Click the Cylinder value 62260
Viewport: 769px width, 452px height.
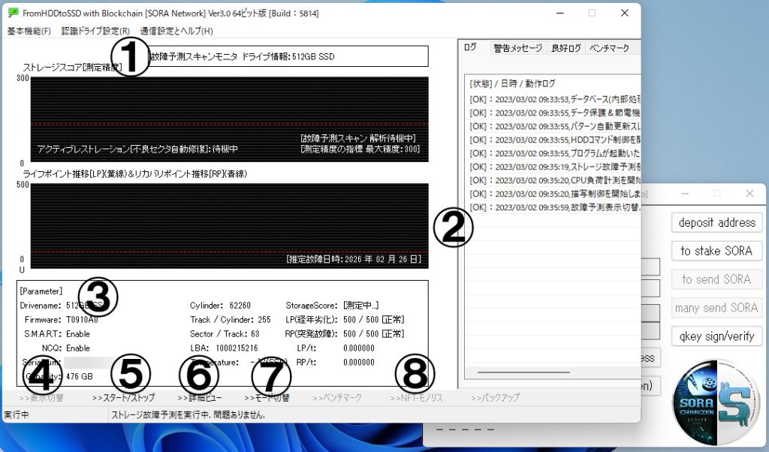click(240, 306)
